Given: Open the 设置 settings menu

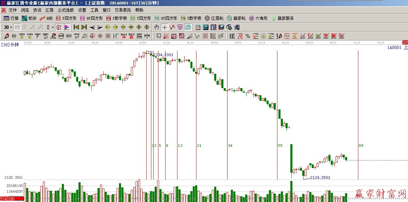Looking at the screenshot, I should pyautogui.click(x=82, y=10).
